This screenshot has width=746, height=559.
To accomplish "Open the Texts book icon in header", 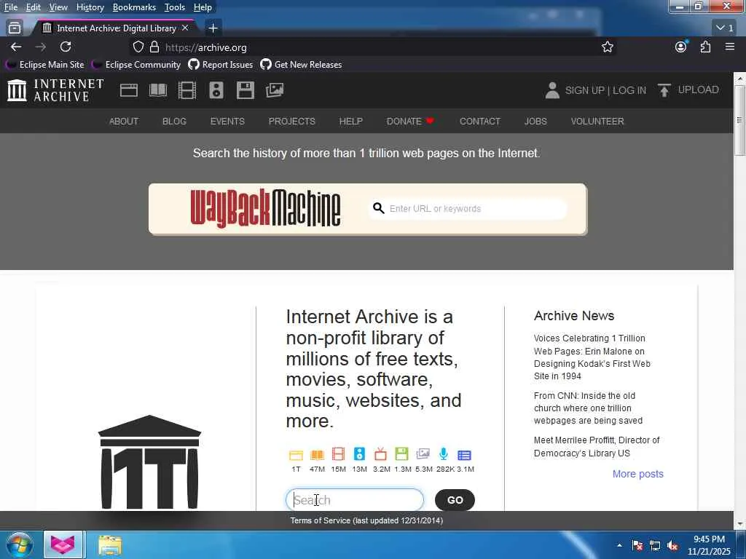I will click(x=158, y=90).
